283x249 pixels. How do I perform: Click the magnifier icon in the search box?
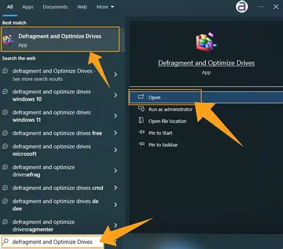tap(6, 241)
